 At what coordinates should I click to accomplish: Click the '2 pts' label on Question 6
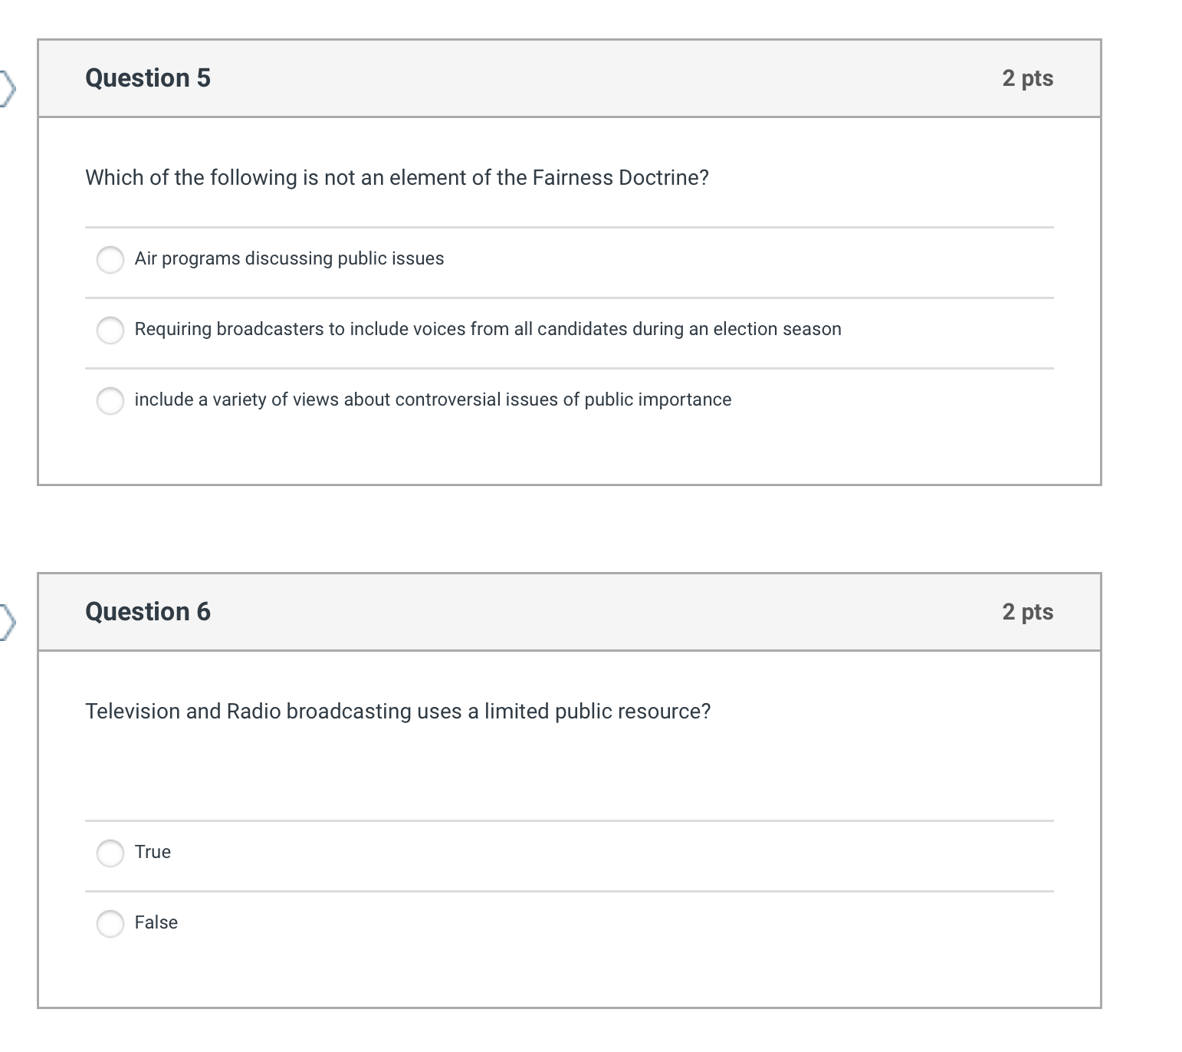1027,612
